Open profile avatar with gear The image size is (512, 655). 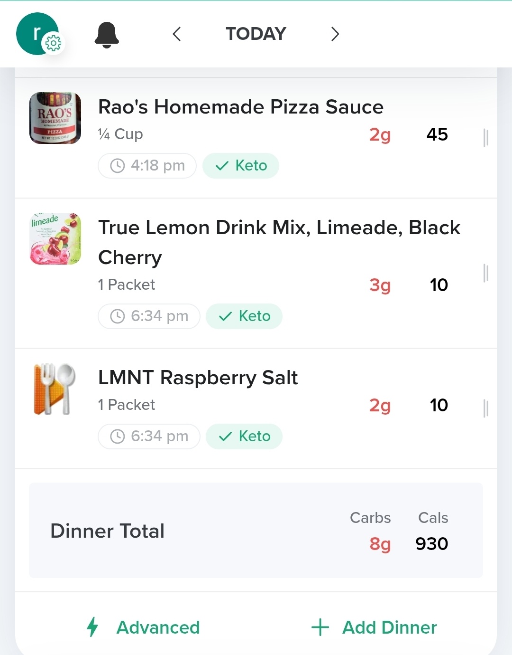coord(40,34)
